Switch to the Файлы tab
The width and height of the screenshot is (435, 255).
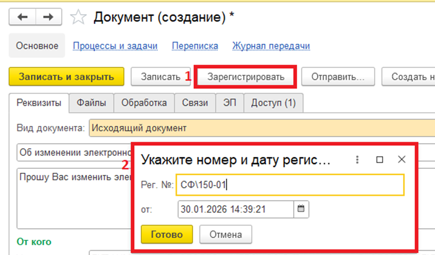(91, 103)
